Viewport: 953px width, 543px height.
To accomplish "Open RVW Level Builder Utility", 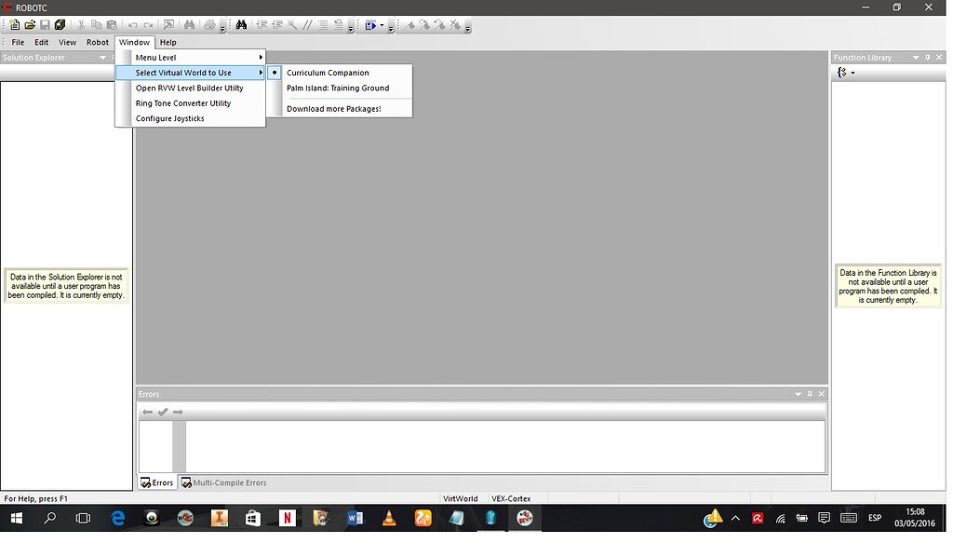I will click(x=189, y=88).
